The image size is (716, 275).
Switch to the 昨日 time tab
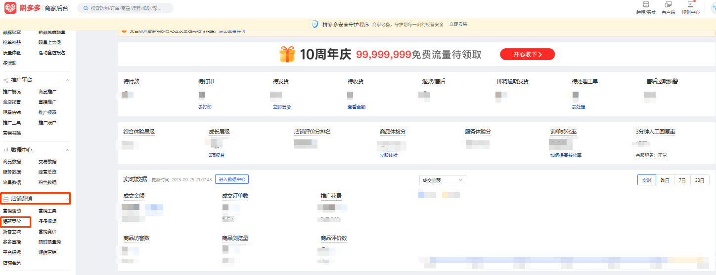665,180
